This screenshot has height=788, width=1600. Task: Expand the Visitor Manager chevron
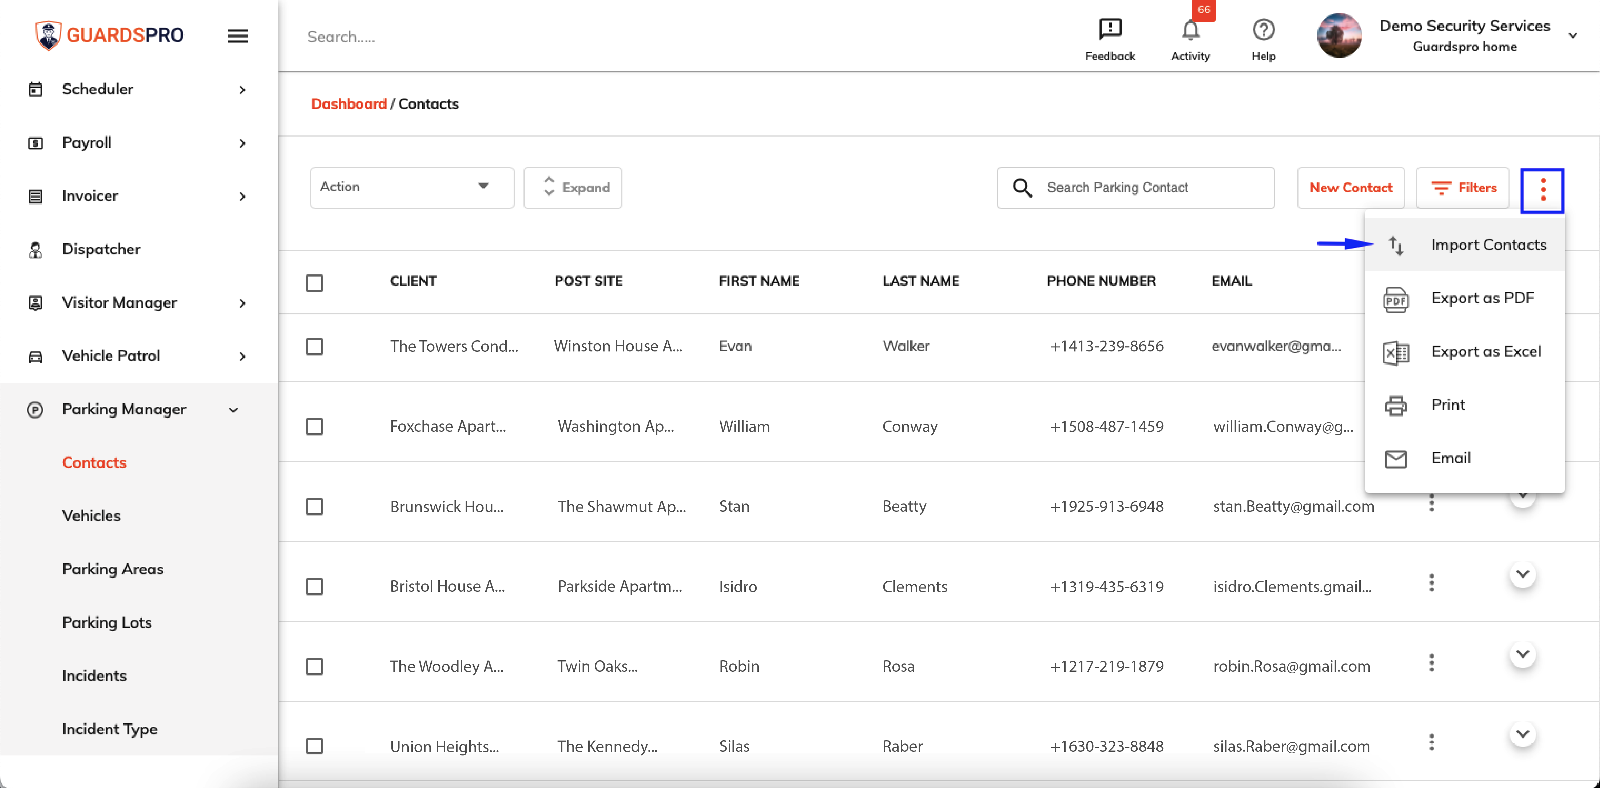(242, 304)
